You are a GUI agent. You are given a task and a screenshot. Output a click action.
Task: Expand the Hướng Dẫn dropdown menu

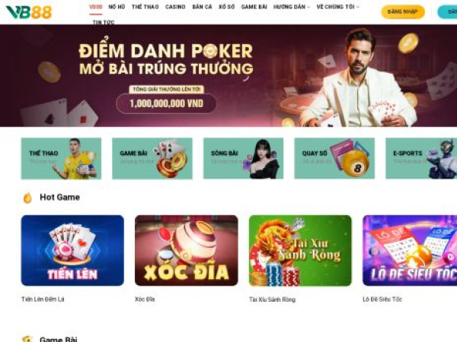(x=292, y=7)
